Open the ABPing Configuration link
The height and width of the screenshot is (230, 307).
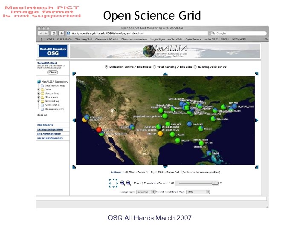point(50,129)
